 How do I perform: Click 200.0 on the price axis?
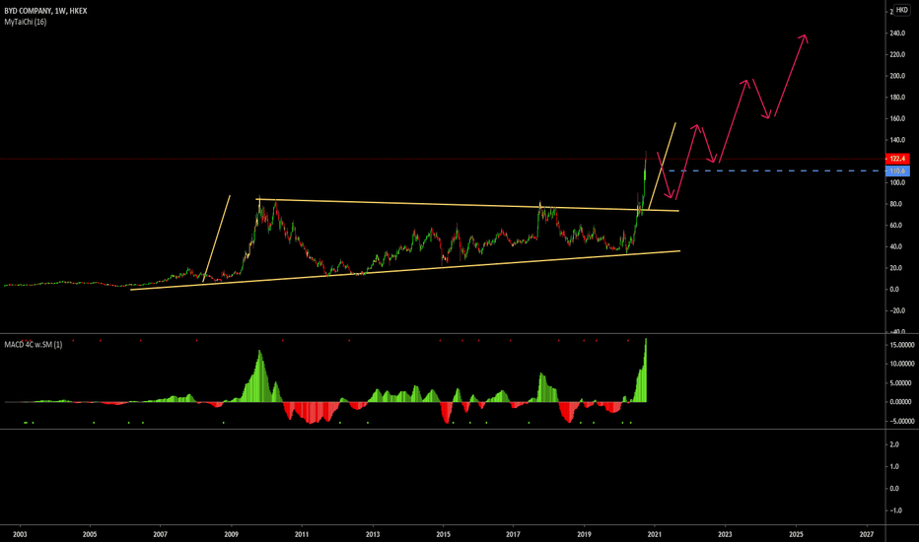tap(897, 76)
